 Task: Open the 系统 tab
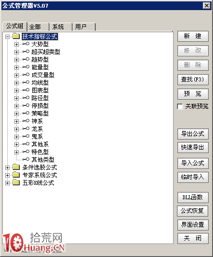[61, 27]
